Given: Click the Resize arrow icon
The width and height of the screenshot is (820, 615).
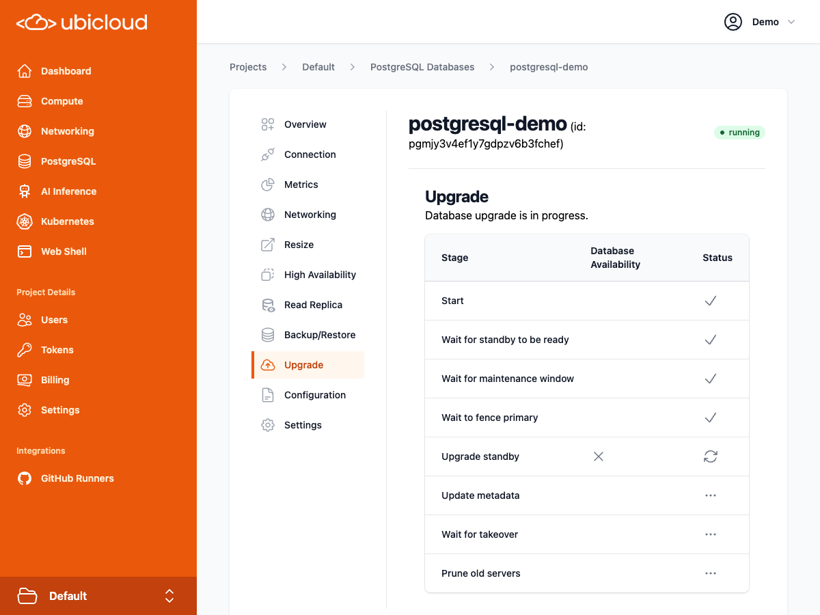Looking at the screenshot, I should (x=268, y=245).
